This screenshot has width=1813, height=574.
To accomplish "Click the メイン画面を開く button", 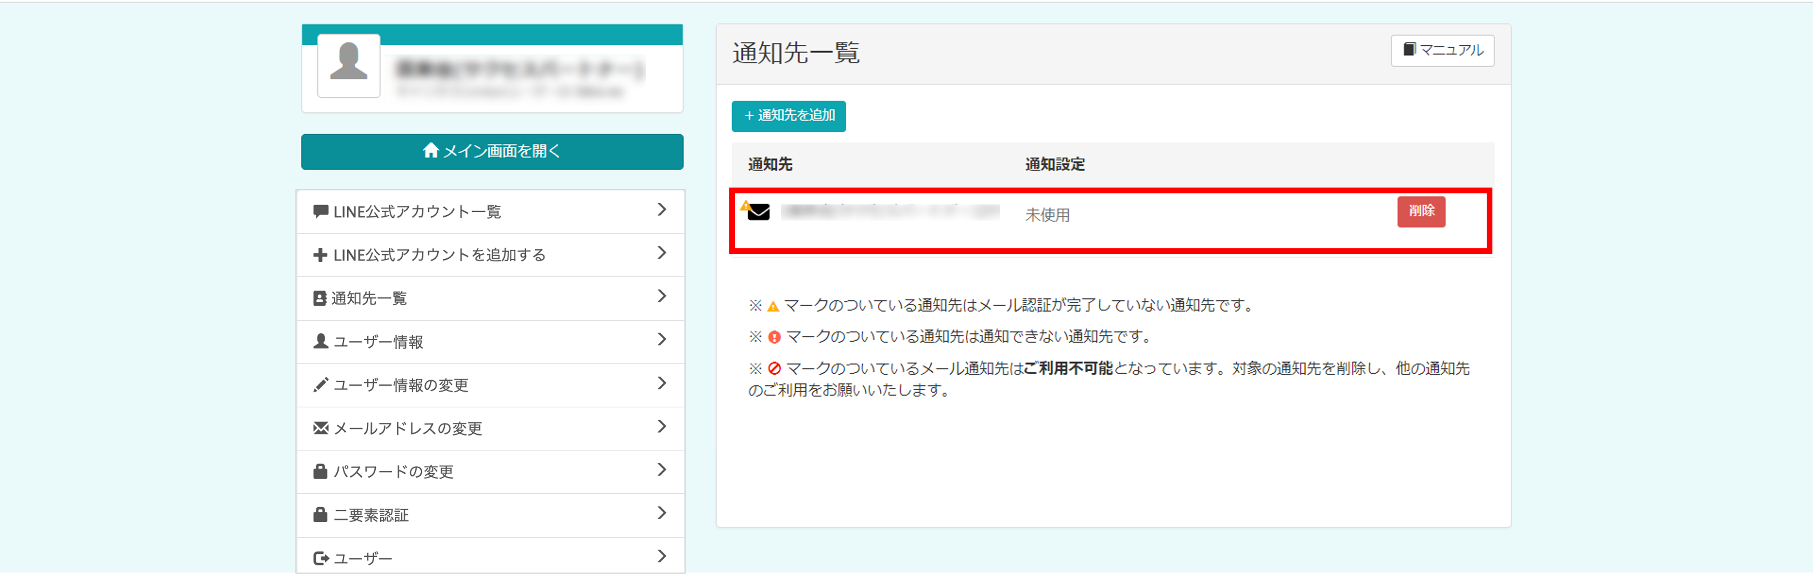I will pos(492,151).
